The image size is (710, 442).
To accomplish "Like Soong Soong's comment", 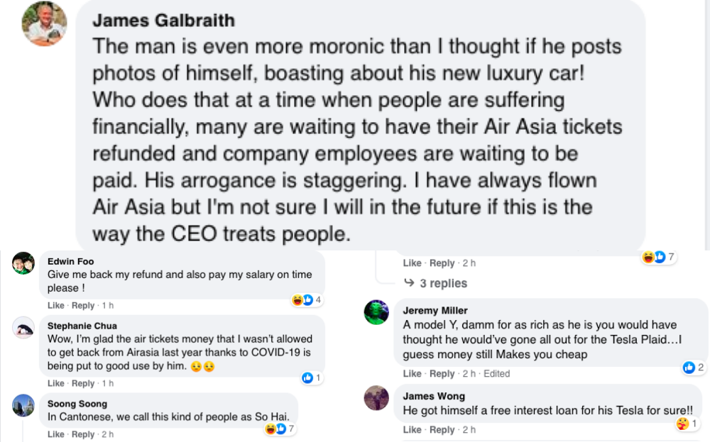I will coord(55,434).
